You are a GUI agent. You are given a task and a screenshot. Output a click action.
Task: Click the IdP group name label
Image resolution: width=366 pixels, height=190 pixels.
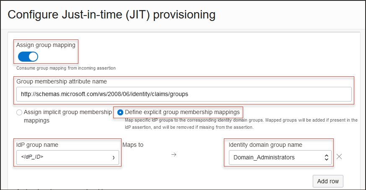37,145
